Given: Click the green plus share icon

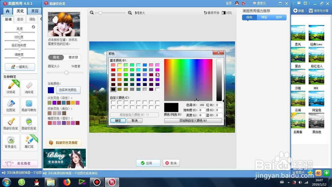Looking at the screenshot, I should point(326,173).
